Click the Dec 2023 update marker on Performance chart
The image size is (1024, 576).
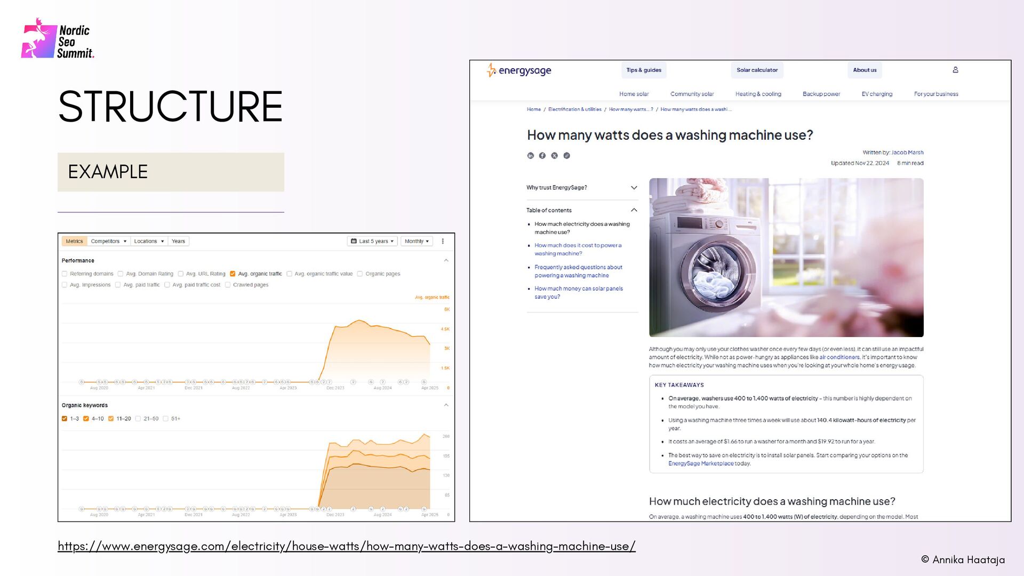[329, 382]
